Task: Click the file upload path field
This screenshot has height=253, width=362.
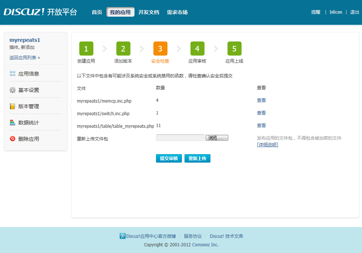Action: click(x=180, y=138)
